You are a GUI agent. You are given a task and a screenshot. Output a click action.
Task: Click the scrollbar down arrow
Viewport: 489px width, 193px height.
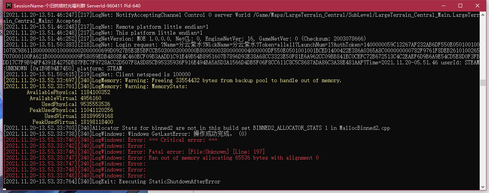click(x=483, y=186)
